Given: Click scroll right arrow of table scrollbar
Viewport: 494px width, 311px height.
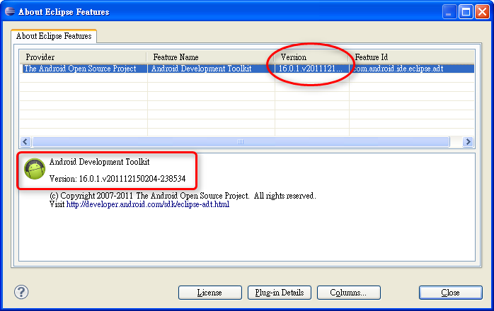Looking at the screenshot, I should [468, 141].
